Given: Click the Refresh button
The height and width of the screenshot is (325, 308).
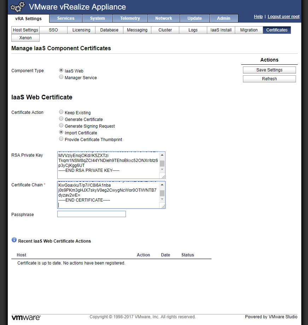Looking at the screenshot, I should point(269,79).
